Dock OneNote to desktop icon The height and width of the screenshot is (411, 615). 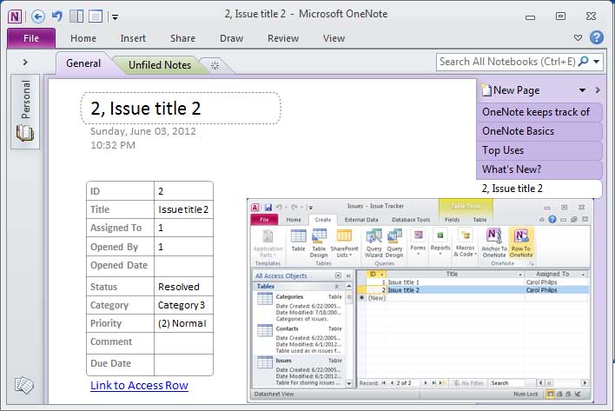click(x=76, y=17)
